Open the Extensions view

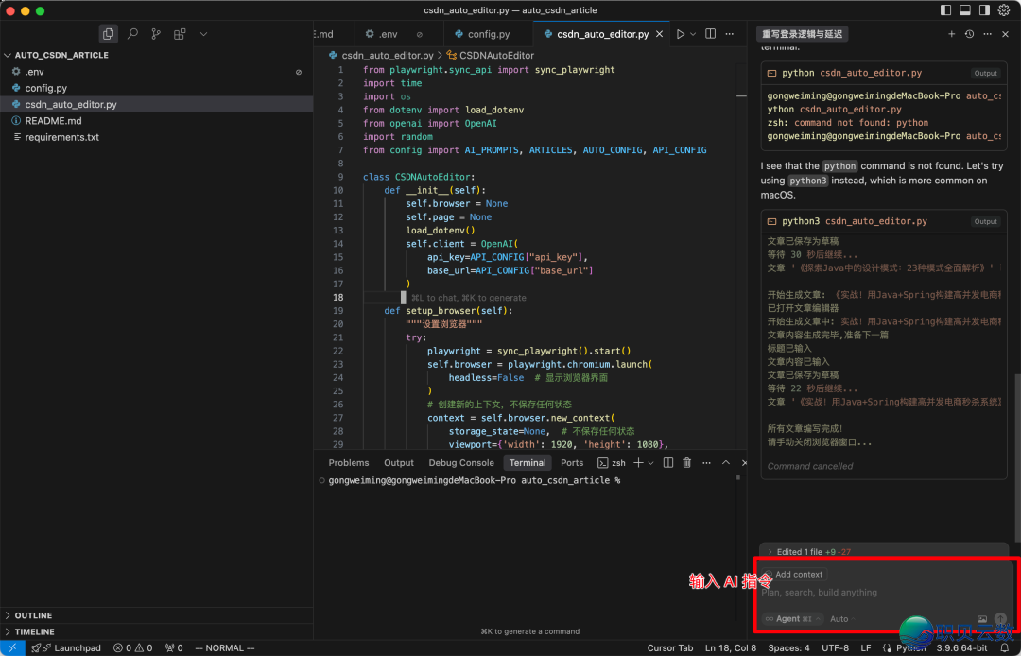click(180, 34)
